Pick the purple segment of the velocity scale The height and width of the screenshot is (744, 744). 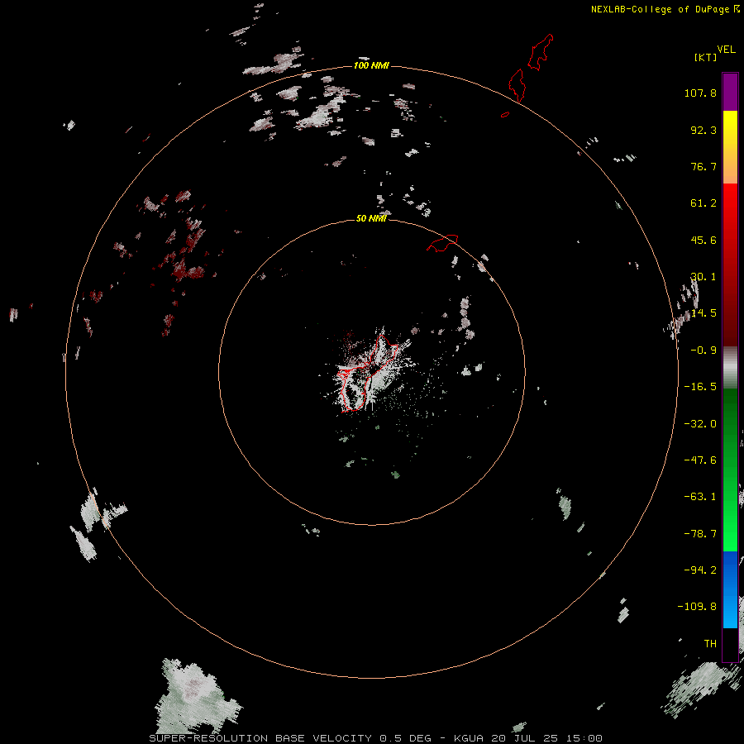(730, 92)
